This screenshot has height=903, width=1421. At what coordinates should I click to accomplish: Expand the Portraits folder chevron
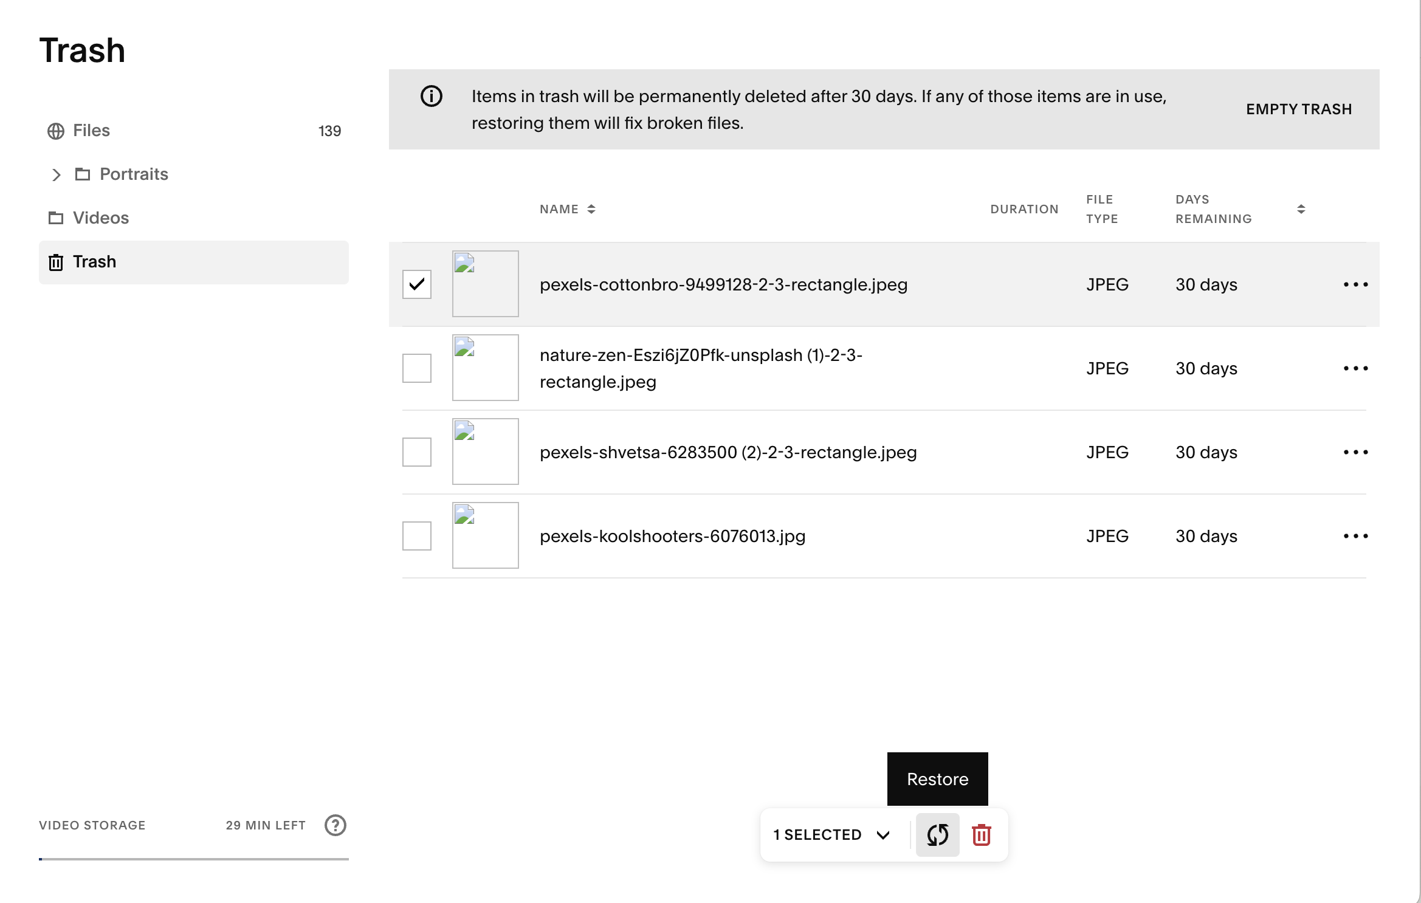pos(57,175)
